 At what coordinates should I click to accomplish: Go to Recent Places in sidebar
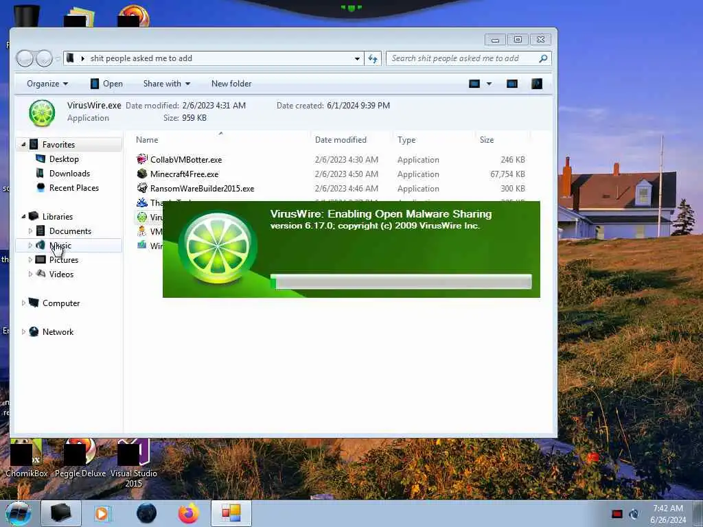pos(74,188)
